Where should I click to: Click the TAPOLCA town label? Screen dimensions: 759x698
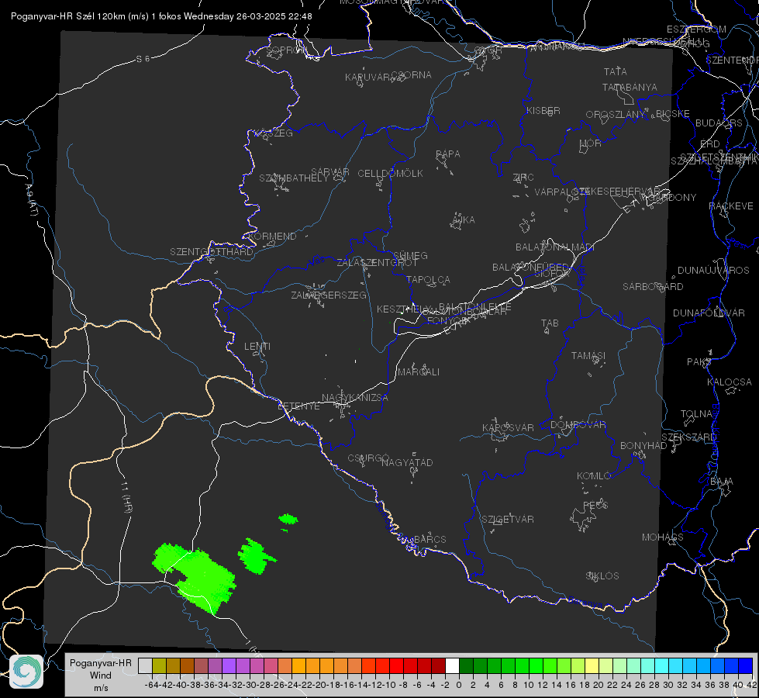coord(429,280)
